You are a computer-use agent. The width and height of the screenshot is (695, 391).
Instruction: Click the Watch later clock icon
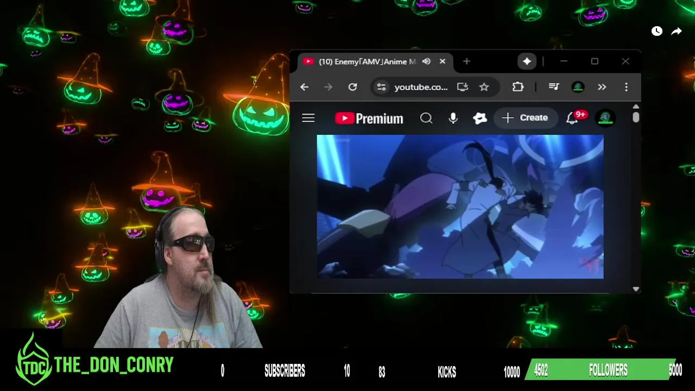pos(657,31)
